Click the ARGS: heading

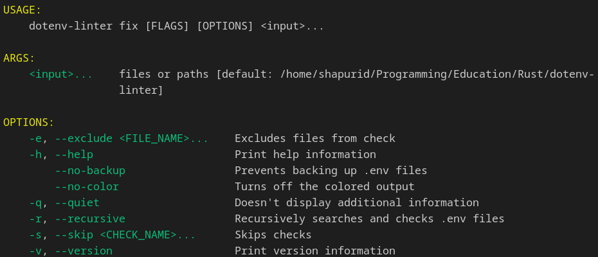pos(19,58)
